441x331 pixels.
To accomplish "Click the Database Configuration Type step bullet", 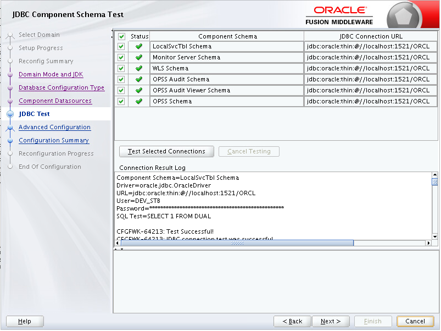I will point(10,88).
